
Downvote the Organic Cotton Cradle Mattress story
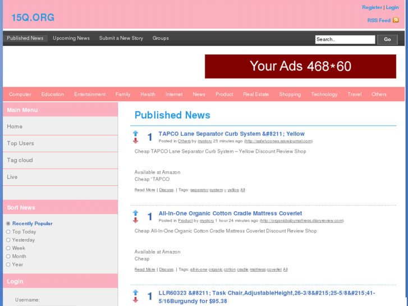click(x=136, y=220)
